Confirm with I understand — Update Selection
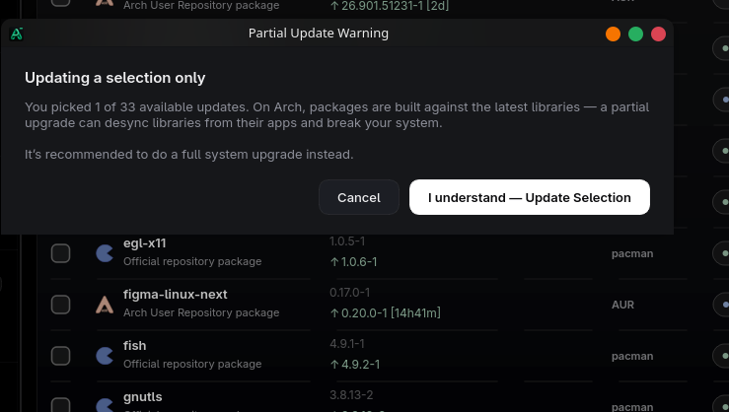The width and height of the screenshot is (729, 412). (530, 197)
